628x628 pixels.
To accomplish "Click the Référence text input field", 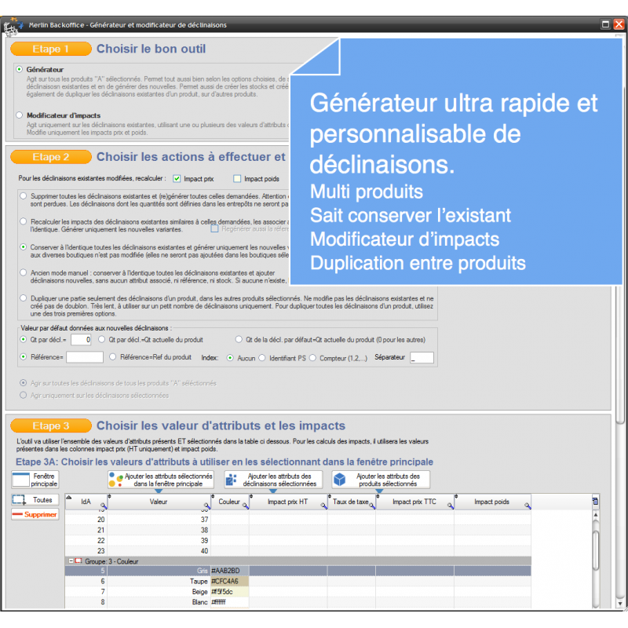I will pyautogui.click(x=85, y=358).
